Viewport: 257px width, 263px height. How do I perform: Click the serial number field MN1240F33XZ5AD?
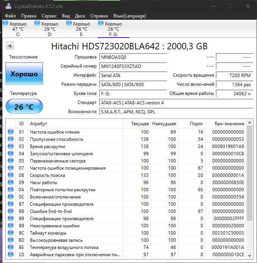click(133, 66)
